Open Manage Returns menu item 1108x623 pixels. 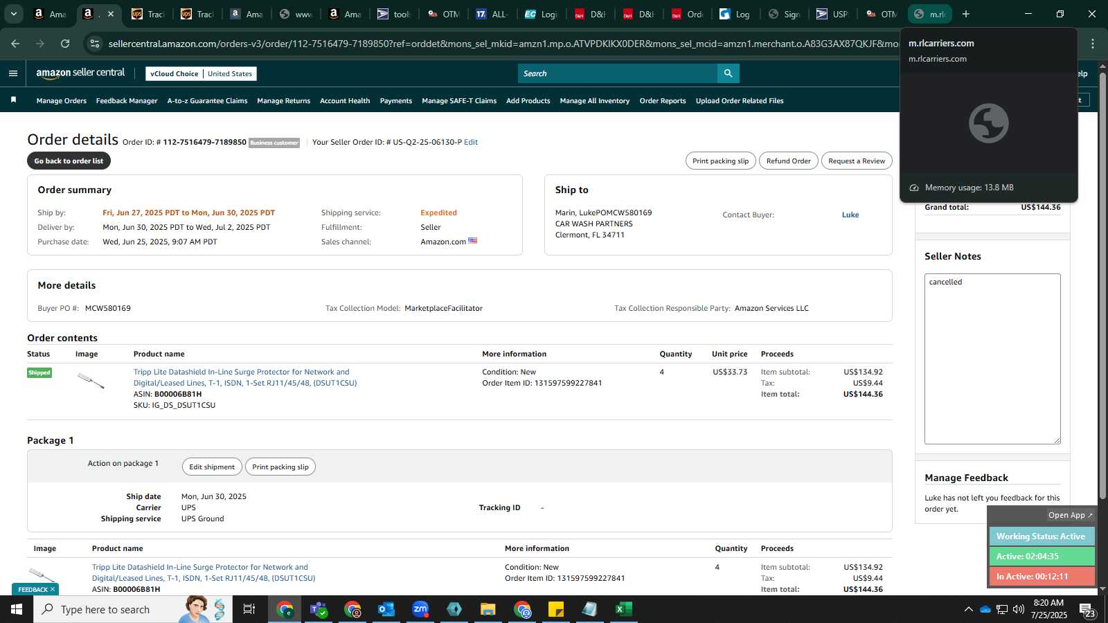283,101
